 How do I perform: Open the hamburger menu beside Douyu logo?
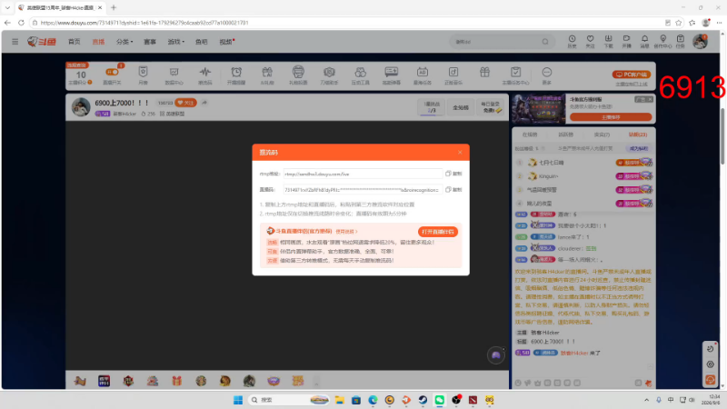15,42
